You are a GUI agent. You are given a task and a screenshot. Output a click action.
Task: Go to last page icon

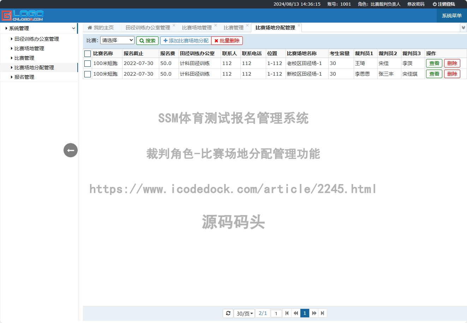pos(322,313)
